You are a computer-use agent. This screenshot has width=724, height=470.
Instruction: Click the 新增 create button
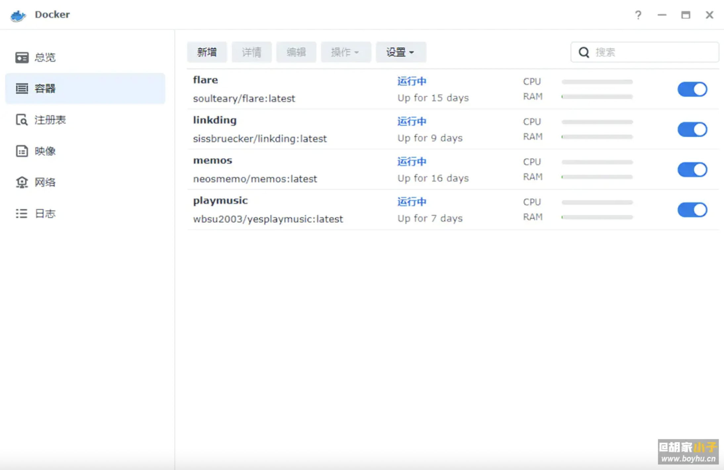click(x=207, y=52)
